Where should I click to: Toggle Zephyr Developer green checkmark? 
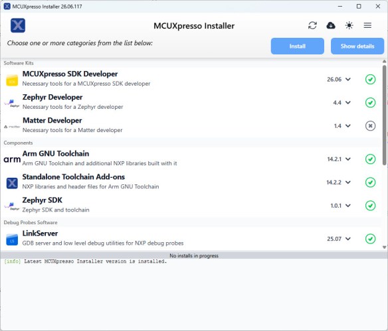370,103
